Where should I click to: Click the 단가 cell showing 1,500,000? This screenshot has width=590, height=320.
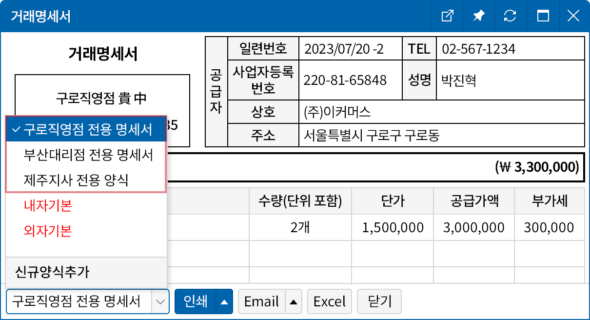[x=393, y=227]
